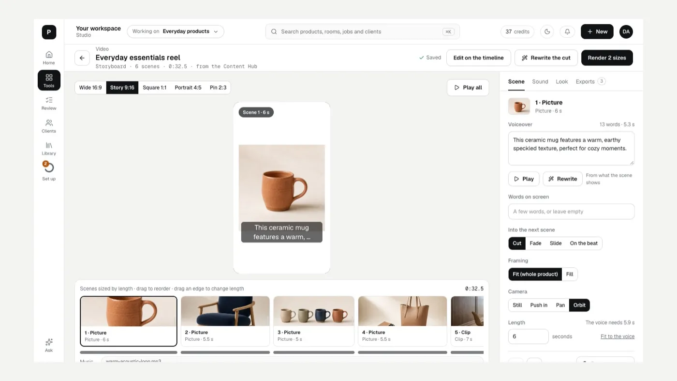
Task: Select Portrait 4:5 aspect ratio
Action: [188, 88]
